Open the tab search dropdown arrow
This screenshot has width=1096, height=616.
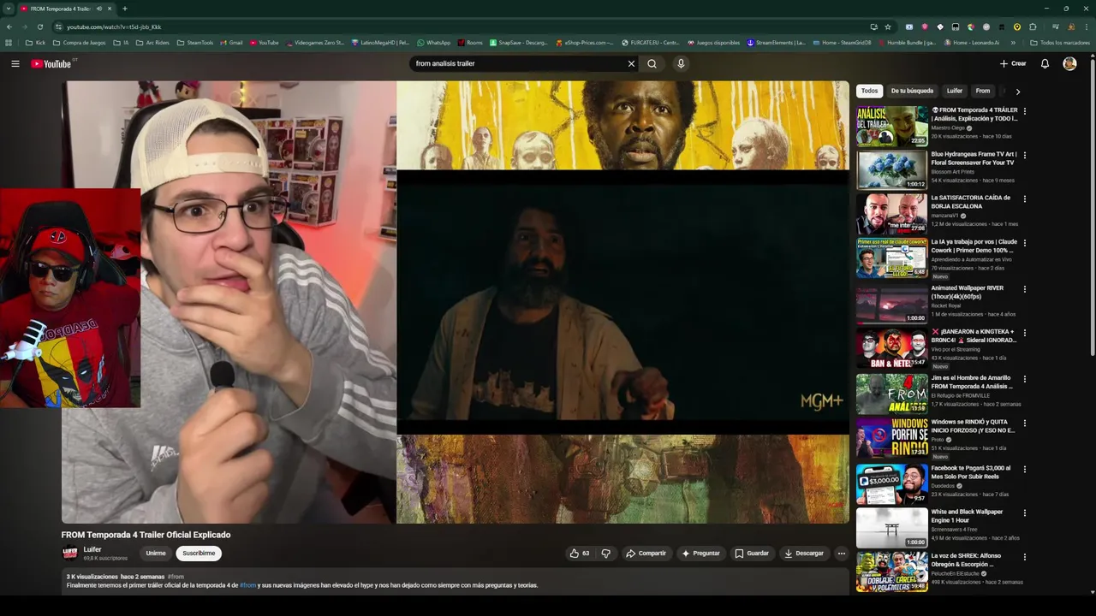pos(8,9)
